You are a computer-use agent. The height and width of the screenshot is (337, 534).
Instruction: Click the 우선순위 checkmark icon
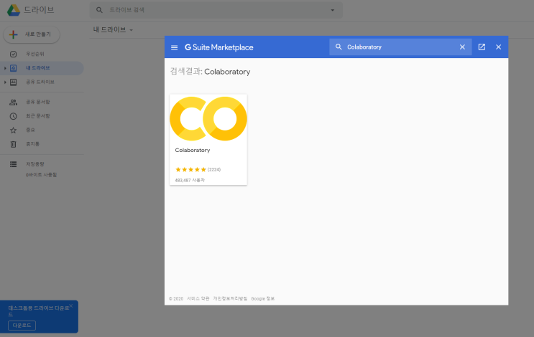click(13, 54)
